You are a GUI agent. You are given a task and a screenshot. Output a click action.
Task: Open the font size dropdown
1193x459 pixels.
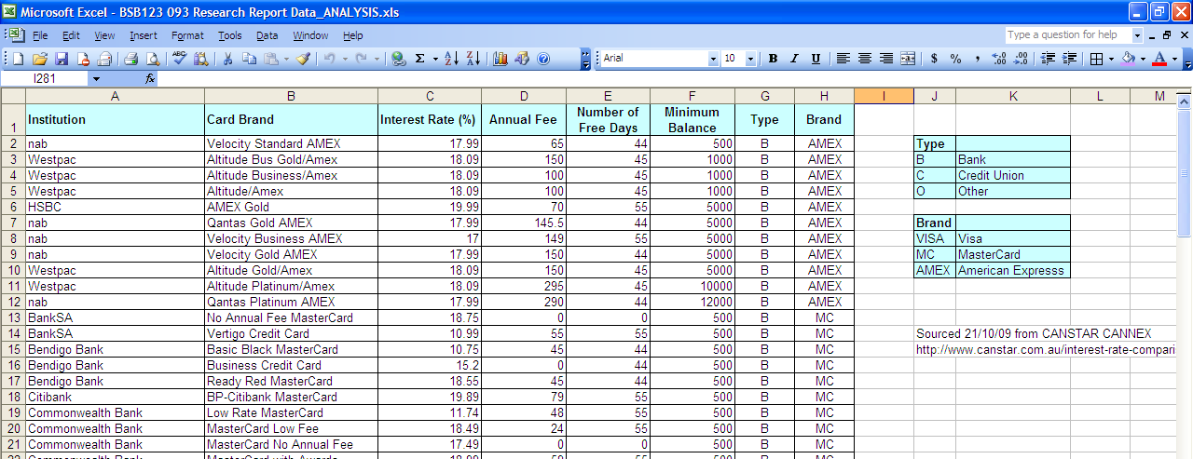point(752,59)
